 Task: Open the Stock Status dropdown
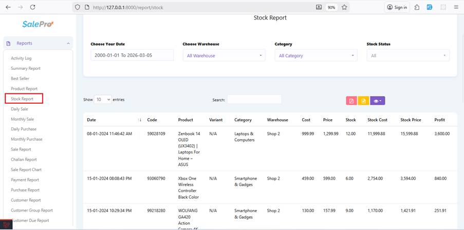point(407,55)
